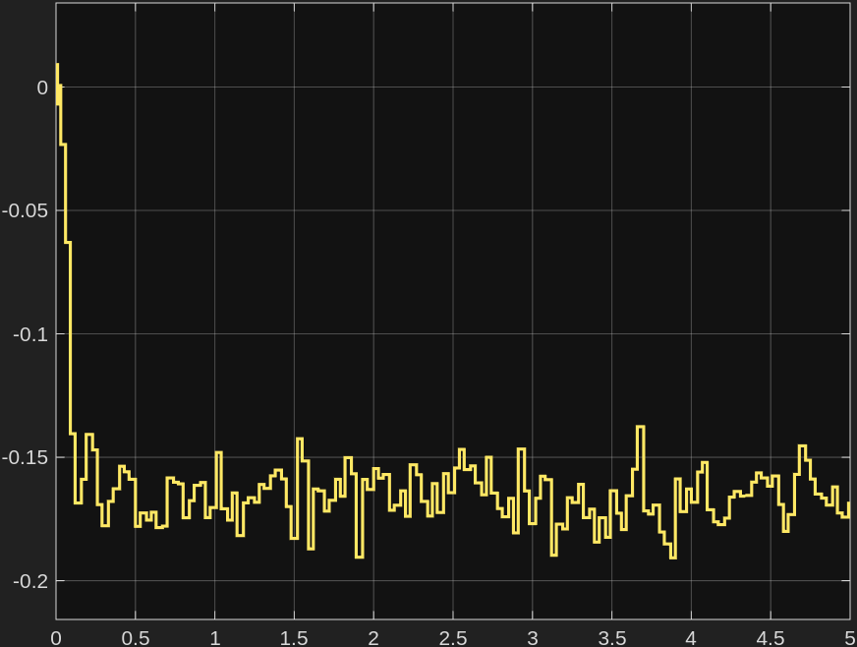Viewport: 857px width, 647px height.
Task: Click the yellow signal's initial spike above zero
Action: [57, 67]
